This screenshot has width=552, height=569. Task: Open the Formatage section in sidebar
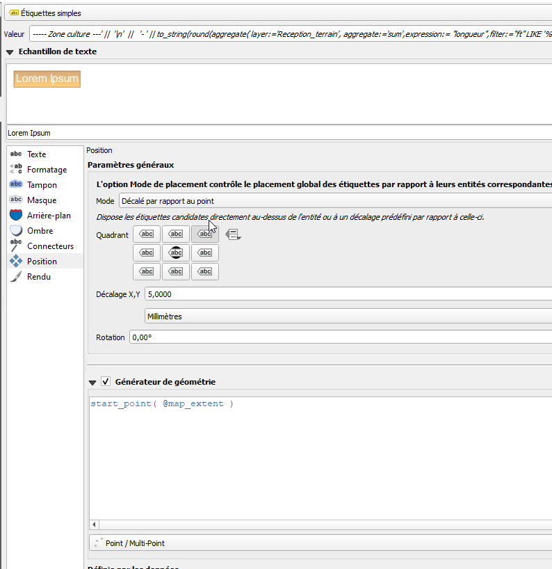pos(47,170)
